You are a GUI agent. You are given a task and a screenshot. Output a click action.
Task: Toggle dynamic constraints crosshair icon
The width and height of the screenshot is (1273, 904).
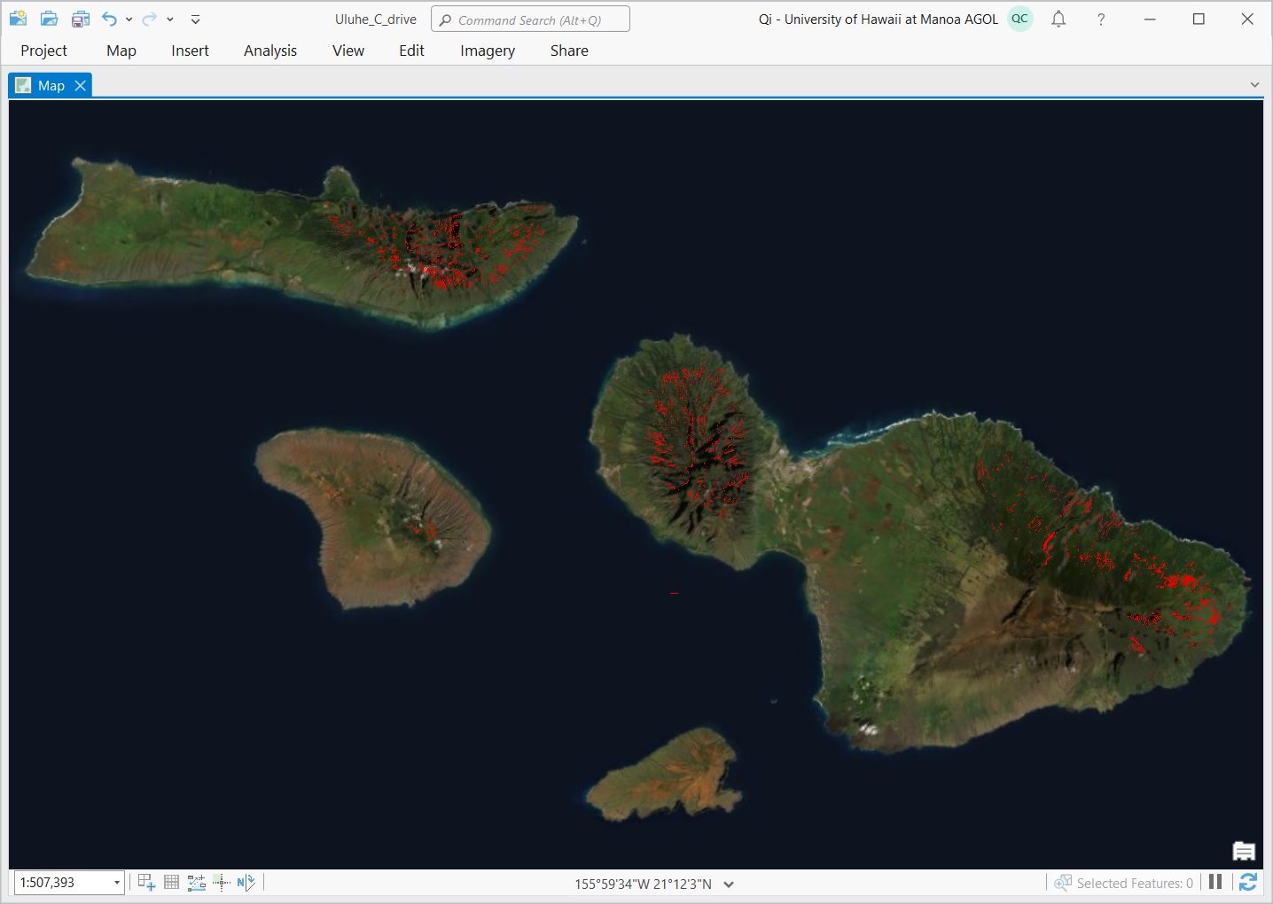click(x=221, y=882)
